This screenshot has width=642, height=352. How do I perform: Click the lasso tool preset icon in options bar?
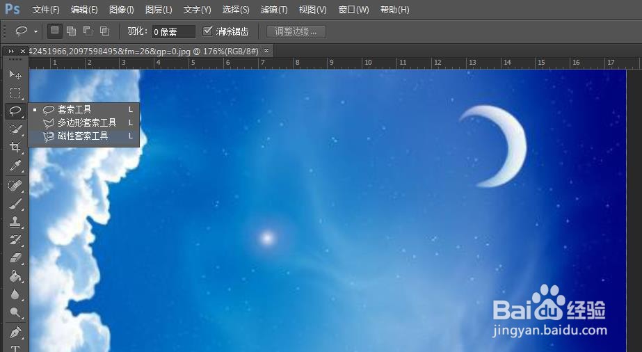click(x=22, y=31)
